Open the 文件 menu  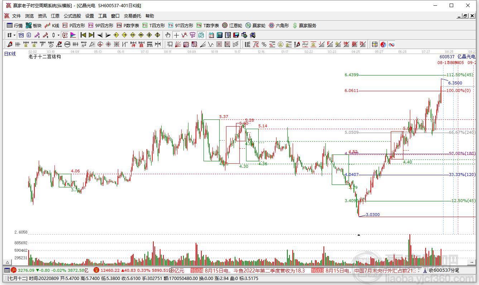coord(16,16)
